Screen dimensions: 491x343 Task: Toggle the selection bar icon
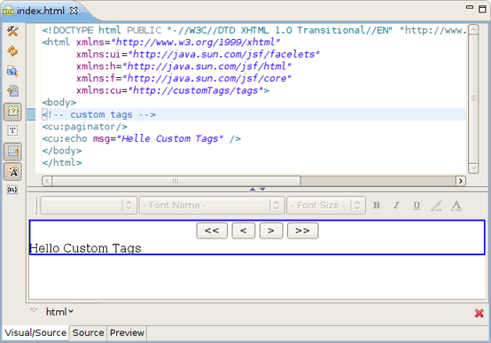tap(12, 152)
